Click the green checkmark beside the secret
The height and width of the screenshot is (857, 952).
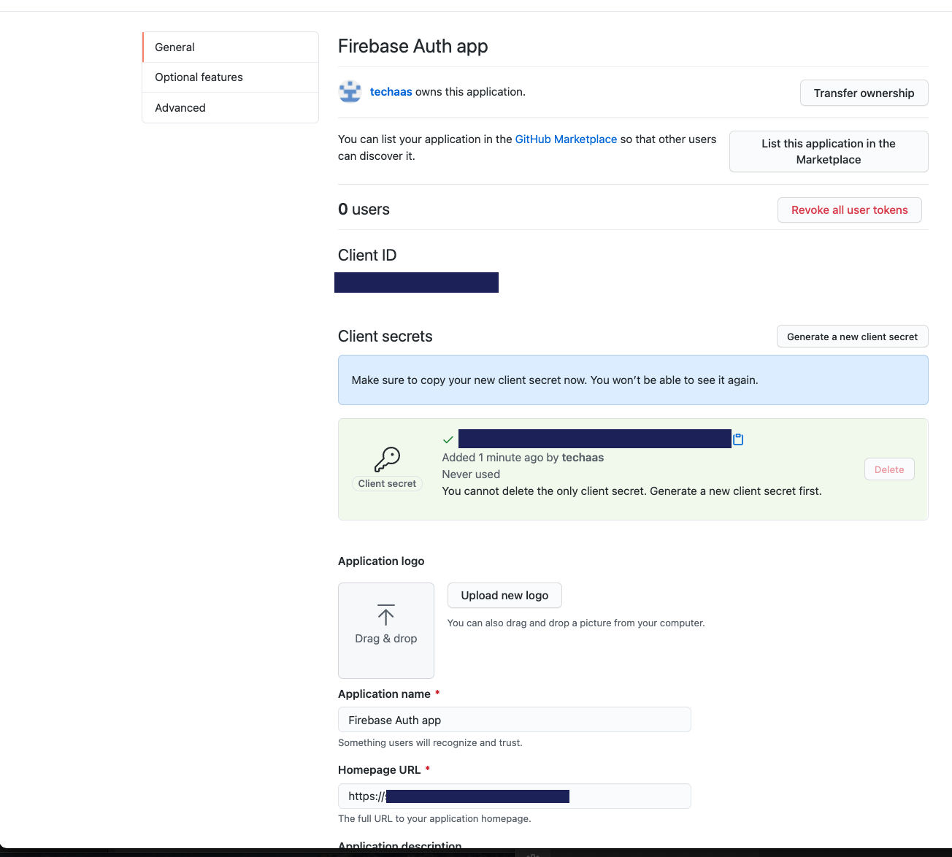click(x=448, y=439)
